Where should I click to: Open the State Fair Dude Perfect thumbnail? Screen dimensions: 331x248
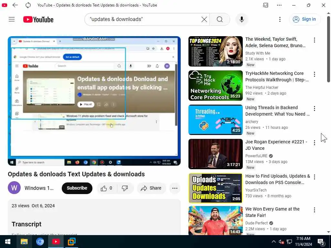tap(216, 220)
